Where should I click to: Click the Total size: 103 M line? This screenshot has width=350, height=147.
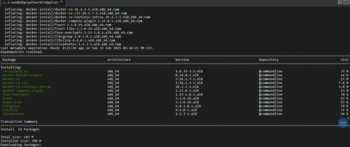click(x=17, y=137)
